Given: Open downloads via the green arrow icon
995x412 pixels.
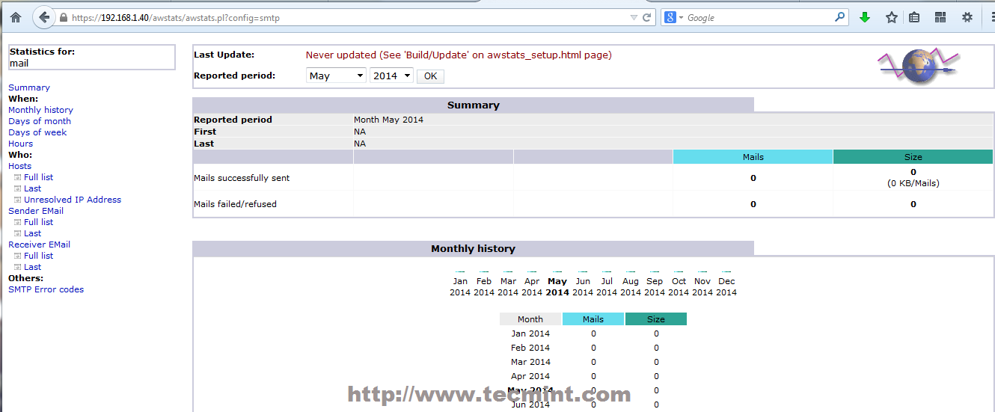Looking at the screenshot, I should pos(865,17).
